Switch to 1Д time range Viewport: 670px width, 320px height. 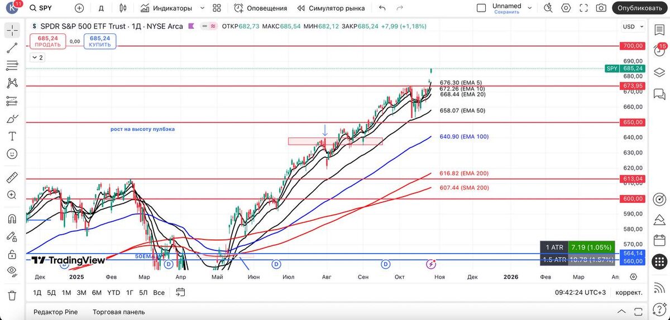pyautogui.click(x=37, y=292)
